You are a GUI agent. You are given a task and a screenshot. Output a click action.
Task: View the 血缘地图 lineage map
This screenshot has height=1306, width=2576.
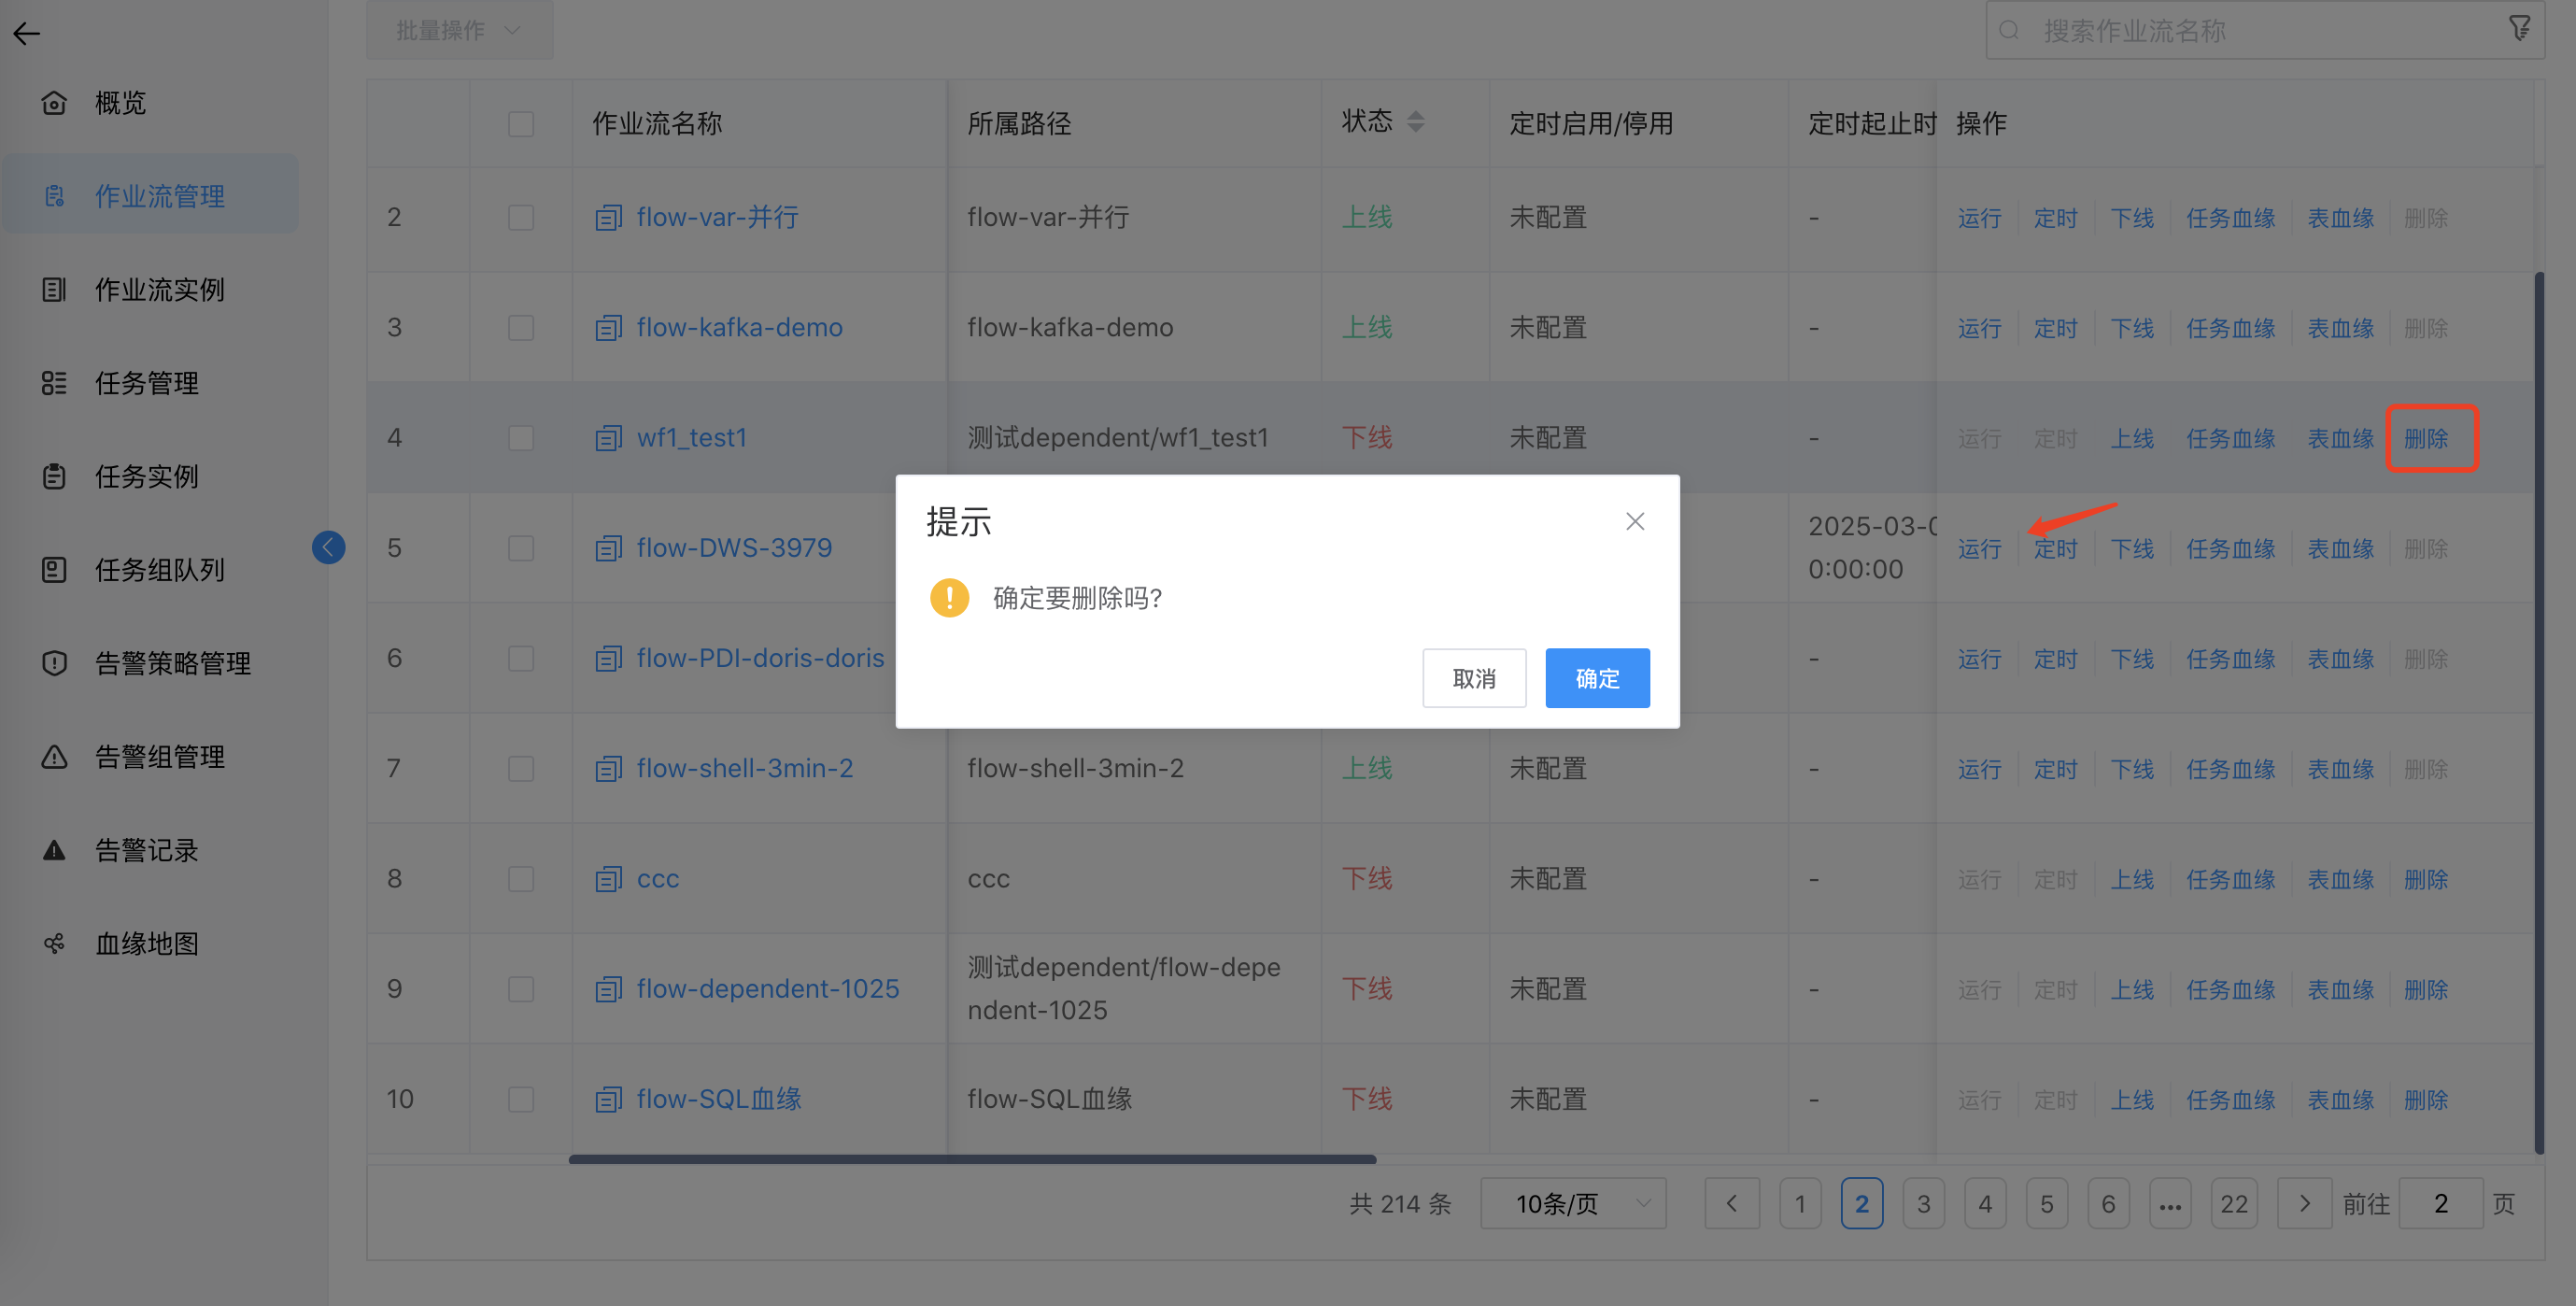point(146,943)
